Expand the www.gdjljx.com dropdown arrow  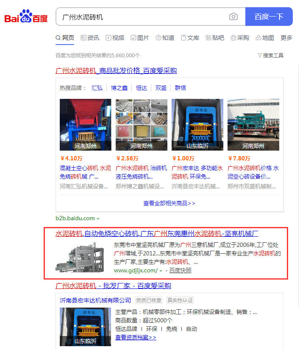(161, 271)
